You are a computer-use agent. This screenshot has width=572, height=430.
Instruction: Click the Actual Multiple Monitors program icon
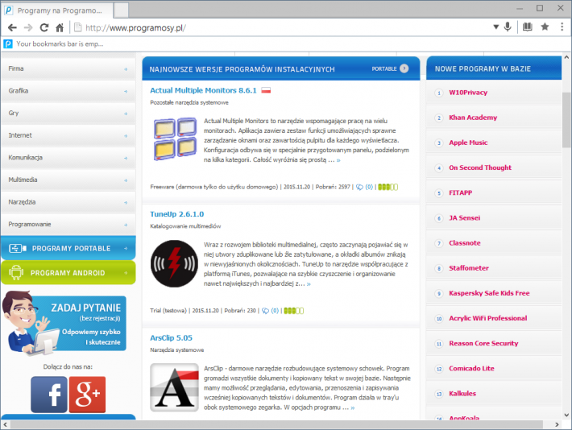point(175,139)
